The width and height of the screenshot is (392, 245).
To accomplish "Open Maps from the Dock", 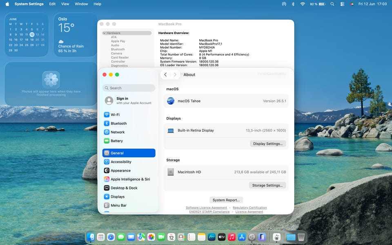I will (x=141, y=237).
